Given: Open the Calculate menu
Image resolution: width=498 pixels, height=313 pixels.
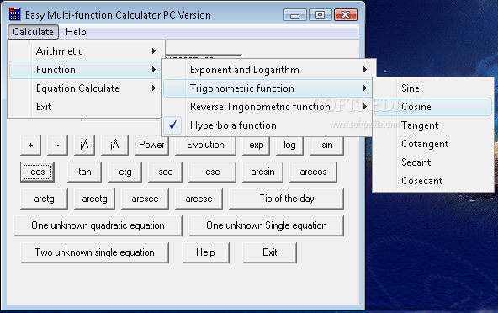Looking at the screenshot, I should click(33, 32).
